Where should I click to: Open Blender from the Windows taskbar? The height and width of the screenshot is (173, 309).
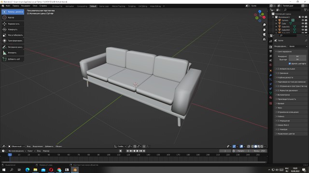pos(75,170)
